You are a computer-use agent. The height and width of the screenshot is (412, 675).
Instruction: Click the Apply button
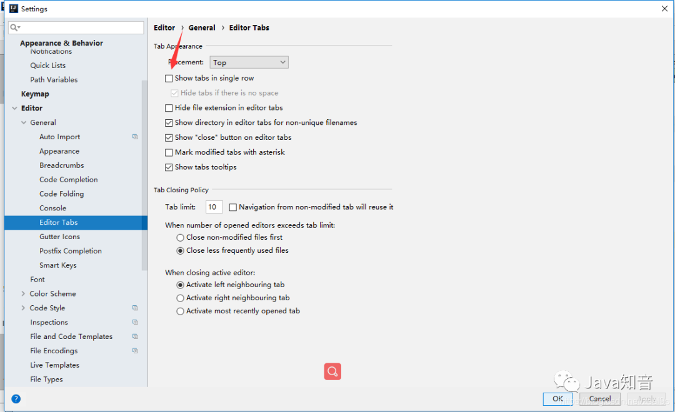point(646,399)
